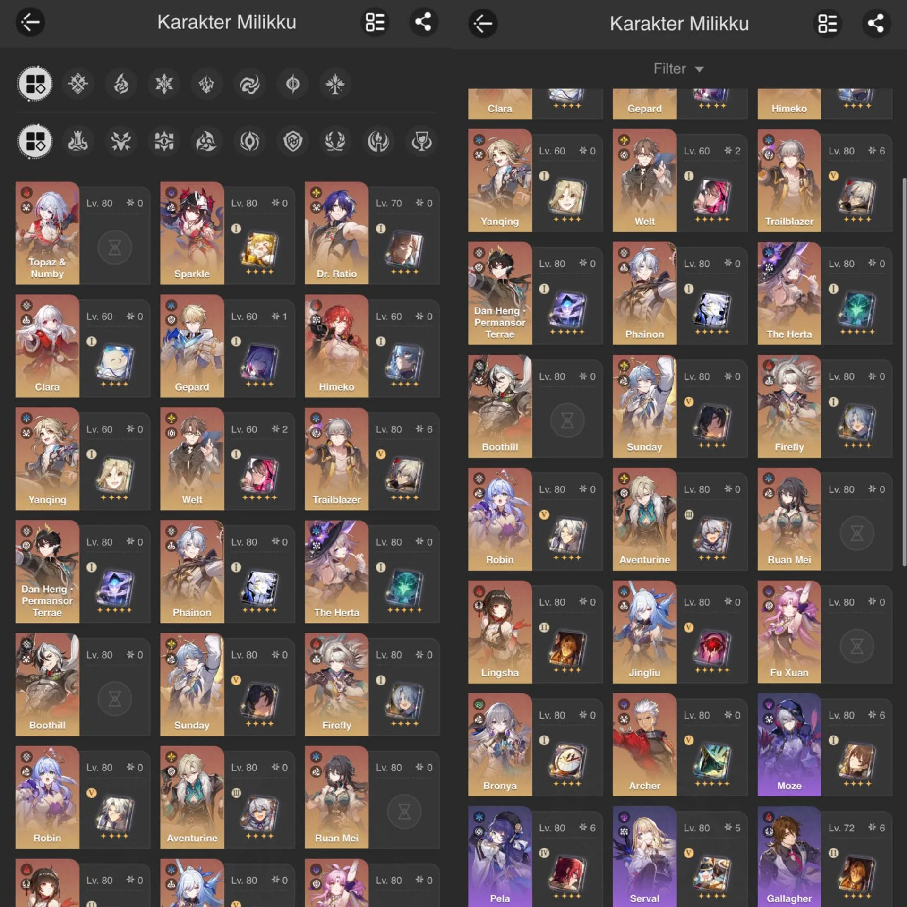This screenshot has width=907, height=907.
Task: Filter characters by Physical element
Action: coord(78,84)
